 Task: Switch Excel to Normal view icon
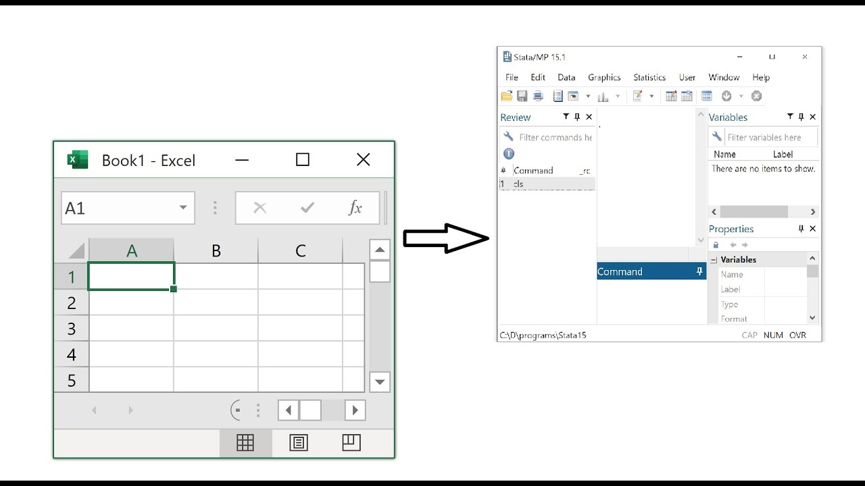click(245, 443)
